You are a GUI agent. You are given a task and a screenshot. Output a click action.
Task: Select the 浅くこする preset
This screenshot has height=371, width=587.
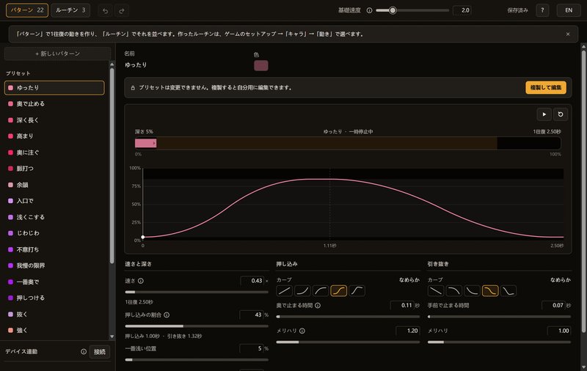[54, 217]
